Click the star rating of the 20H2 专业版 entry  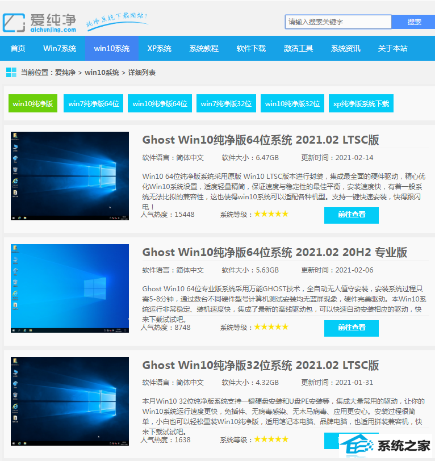click(x=271, y=327)
